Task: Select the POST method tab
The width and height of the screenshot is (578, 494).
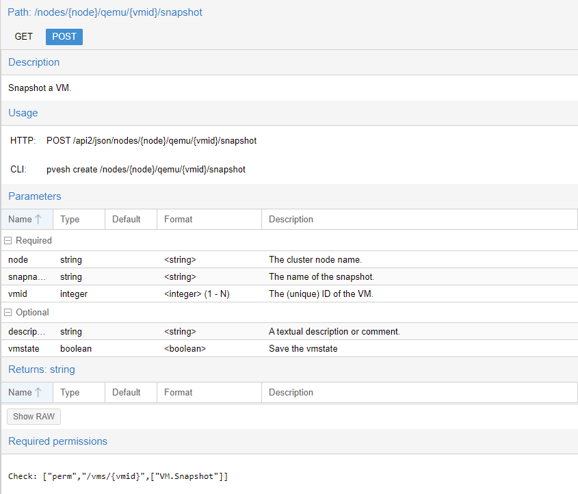Action: pyautogui.click(x=64, y=36)
